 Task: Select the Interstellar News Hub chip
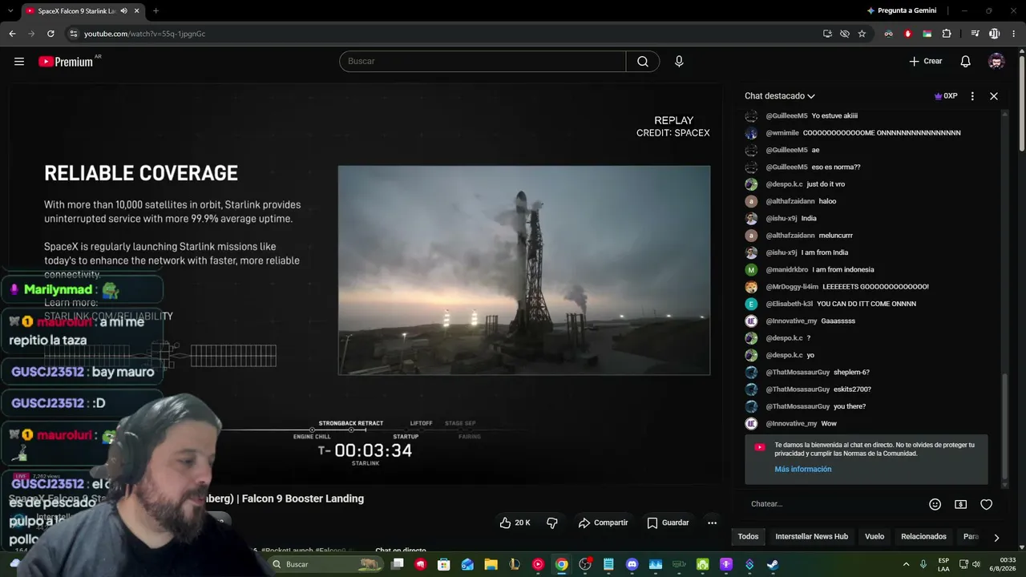coord(811,537)
